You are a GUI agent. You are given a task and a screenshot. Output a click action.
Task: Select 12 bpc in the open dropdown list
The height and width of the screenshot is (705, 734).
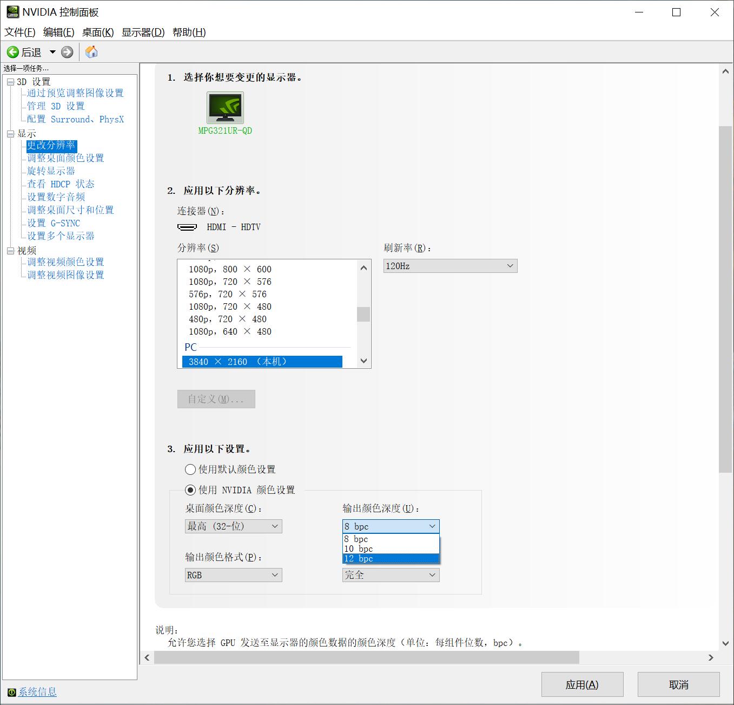pos(359,558)
